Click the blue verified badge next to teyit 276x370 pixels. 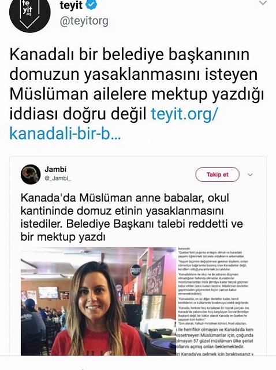91,5
